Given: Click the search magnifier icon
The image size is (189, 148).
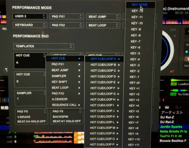Looking at the screenshot, I should click(177, 107).
